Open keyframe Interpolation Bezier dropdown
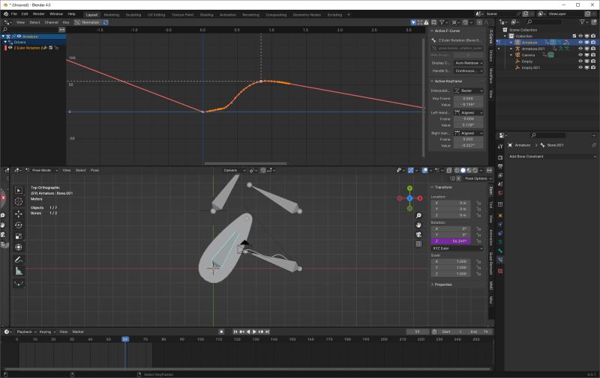 [x=468, y=91]
